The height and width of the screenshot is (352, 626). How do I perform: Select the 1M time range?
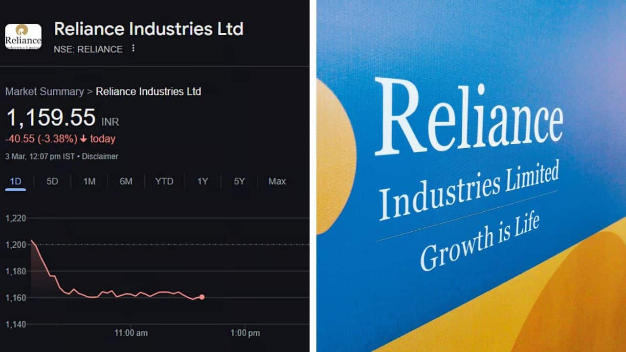click(89, 181)
